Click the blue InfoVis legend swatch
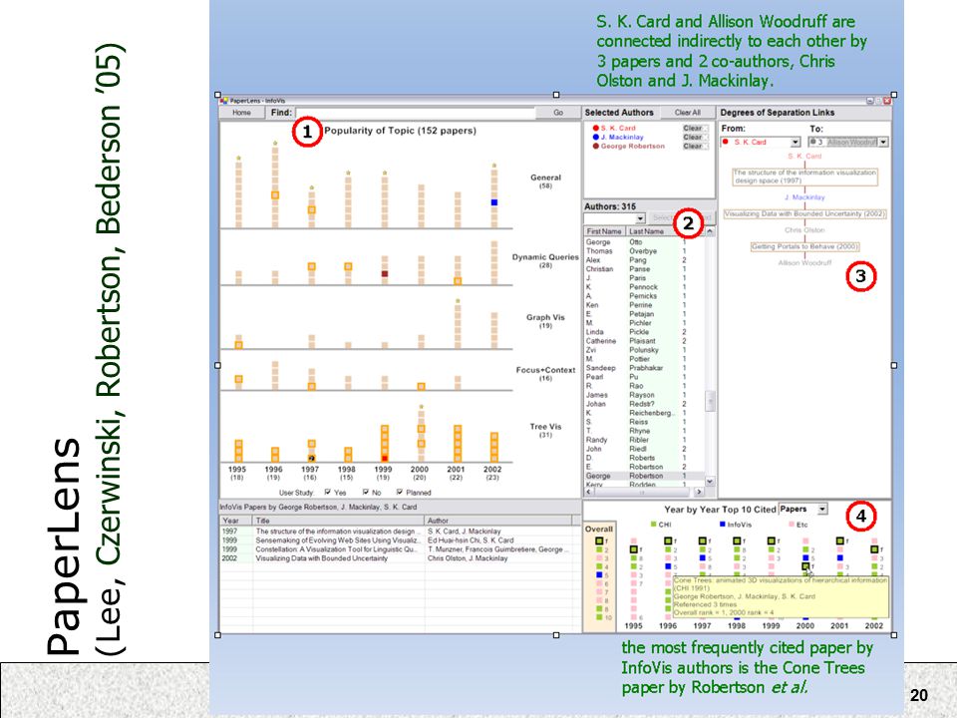The image size is (957, 718). tap(724, 524)
